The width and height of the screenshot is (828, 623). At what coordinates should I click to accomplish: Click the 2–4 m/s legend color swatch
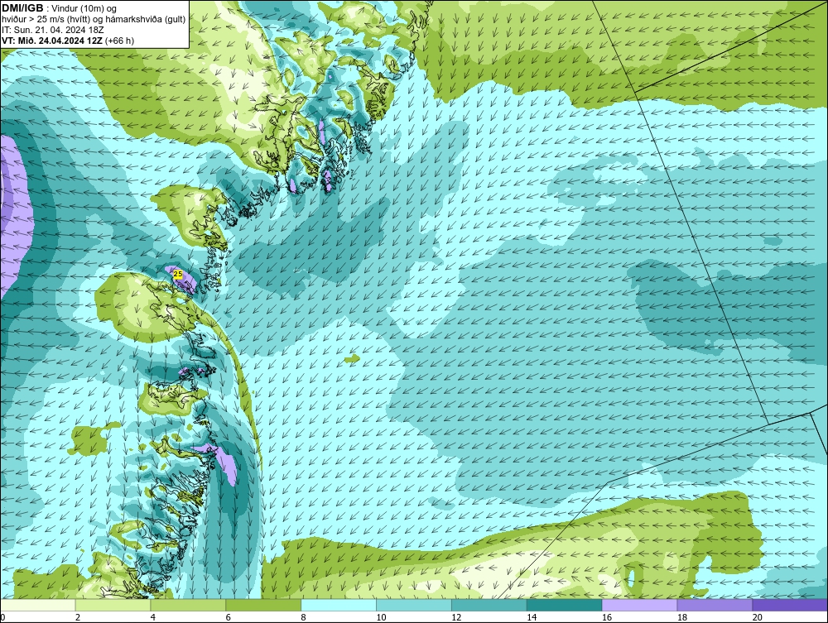[x=113, y=605]
